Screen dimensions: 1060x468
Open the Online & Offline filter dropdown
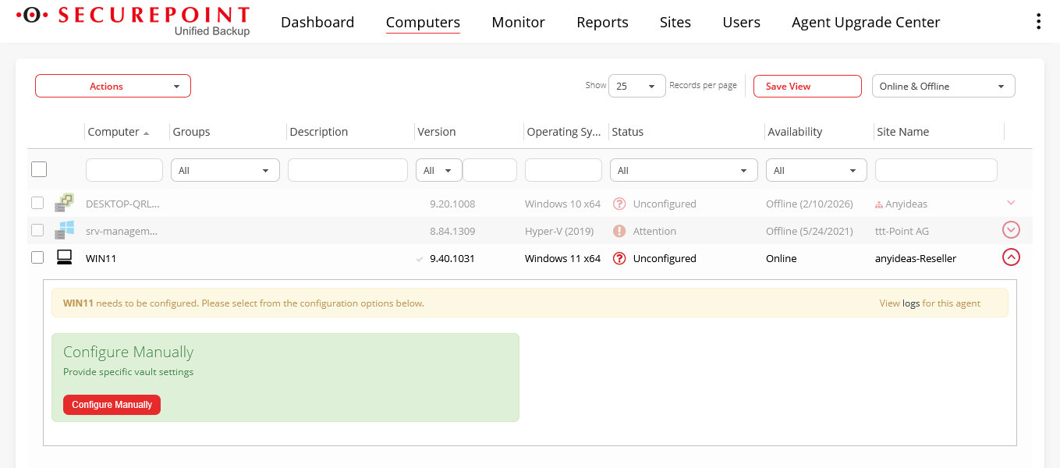[x=942, y=86]
